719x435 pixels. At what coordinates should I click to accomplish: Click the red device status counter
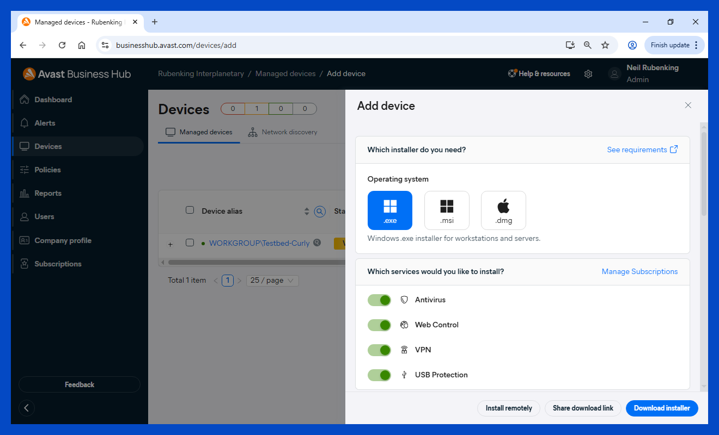[x=233, y=109]
